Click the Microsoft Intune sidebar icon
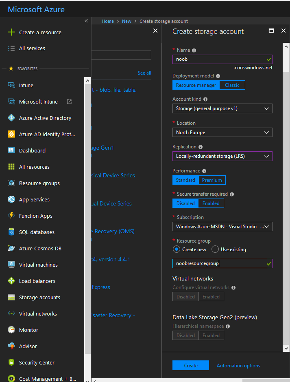 pos(11,102)
